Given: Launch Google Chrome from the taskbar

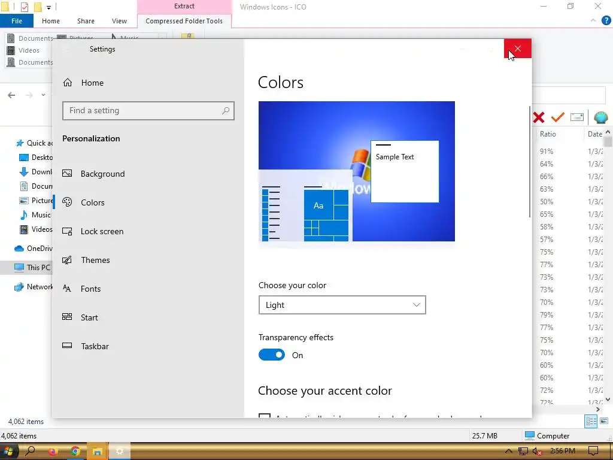Looking at the screenshot, I should (x=75, y=452).
